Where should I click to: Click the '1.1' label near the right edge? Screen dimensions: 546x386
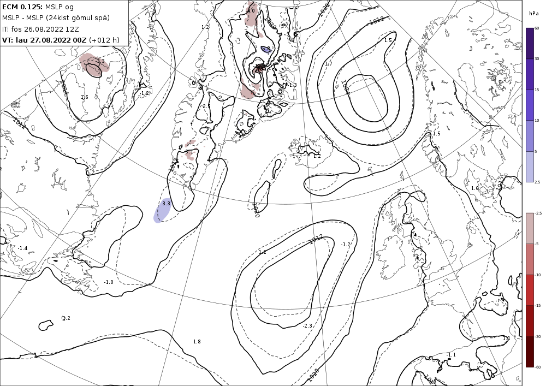pyautogui.click(x=506, y=339)
